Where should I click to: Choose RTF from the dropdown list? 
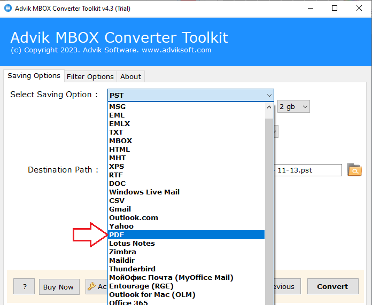point(186,175)
